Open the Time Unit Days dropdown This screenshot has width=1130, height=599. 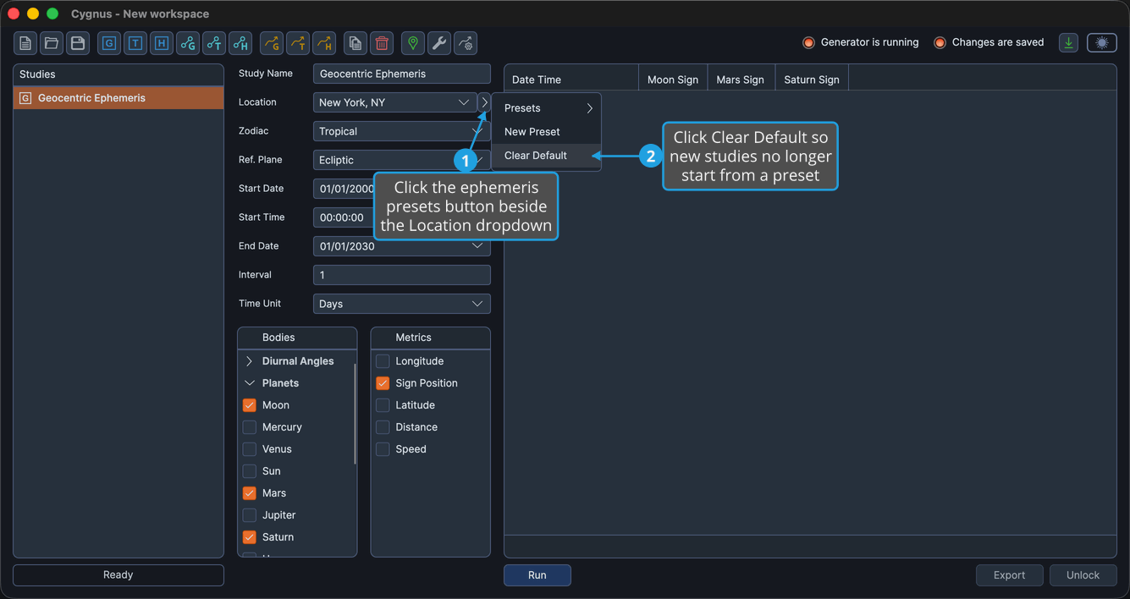coord(401,304)
